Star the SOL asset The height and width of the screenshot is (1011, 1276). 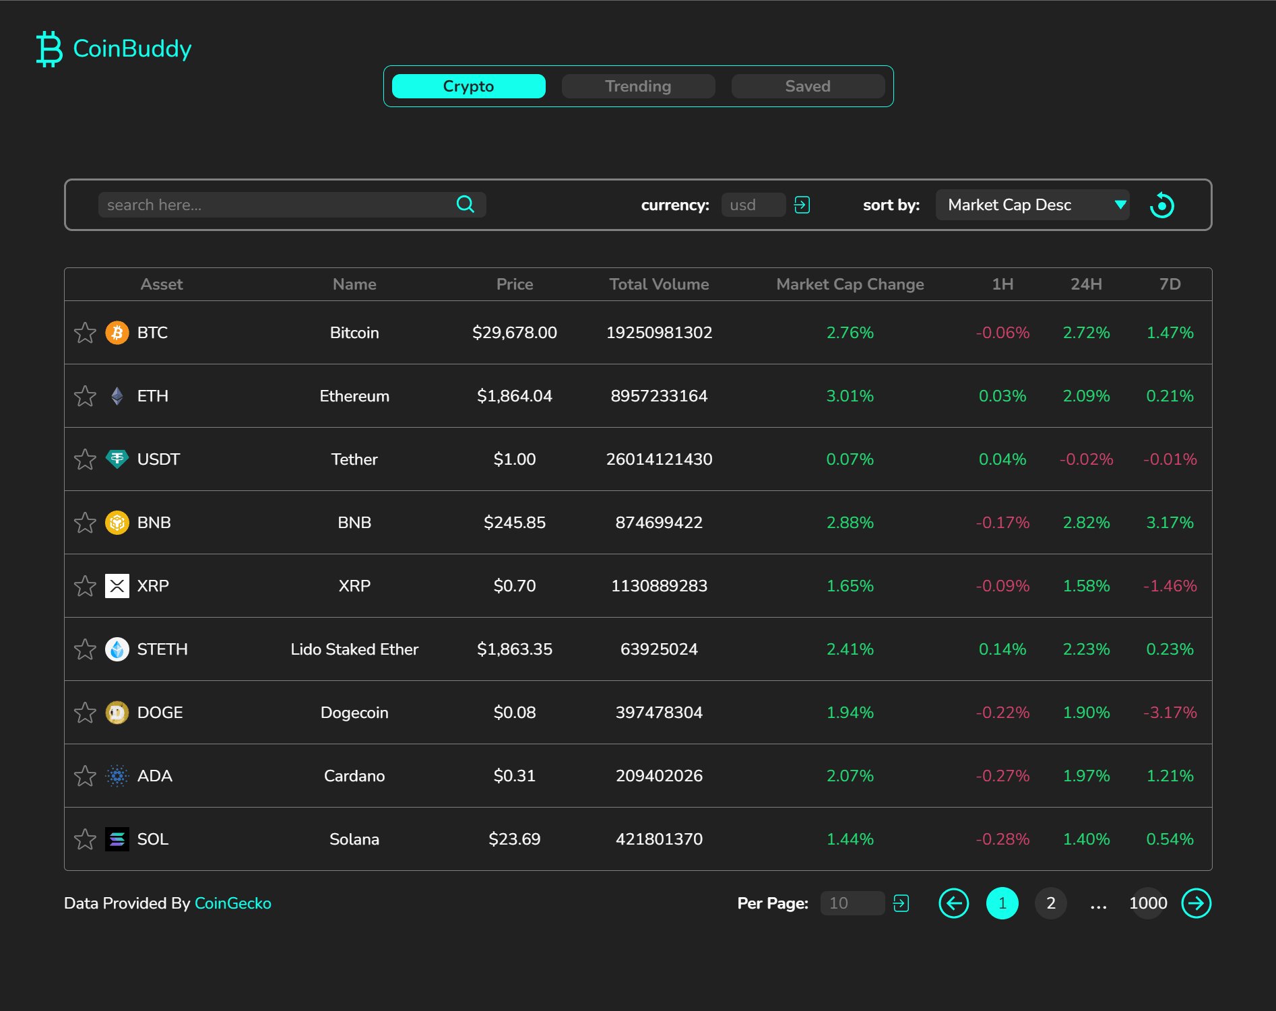[x=85, y=839]
